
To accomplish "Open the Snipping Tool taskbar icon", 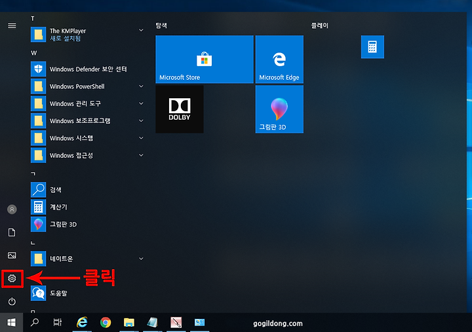I will pos(176,323).
